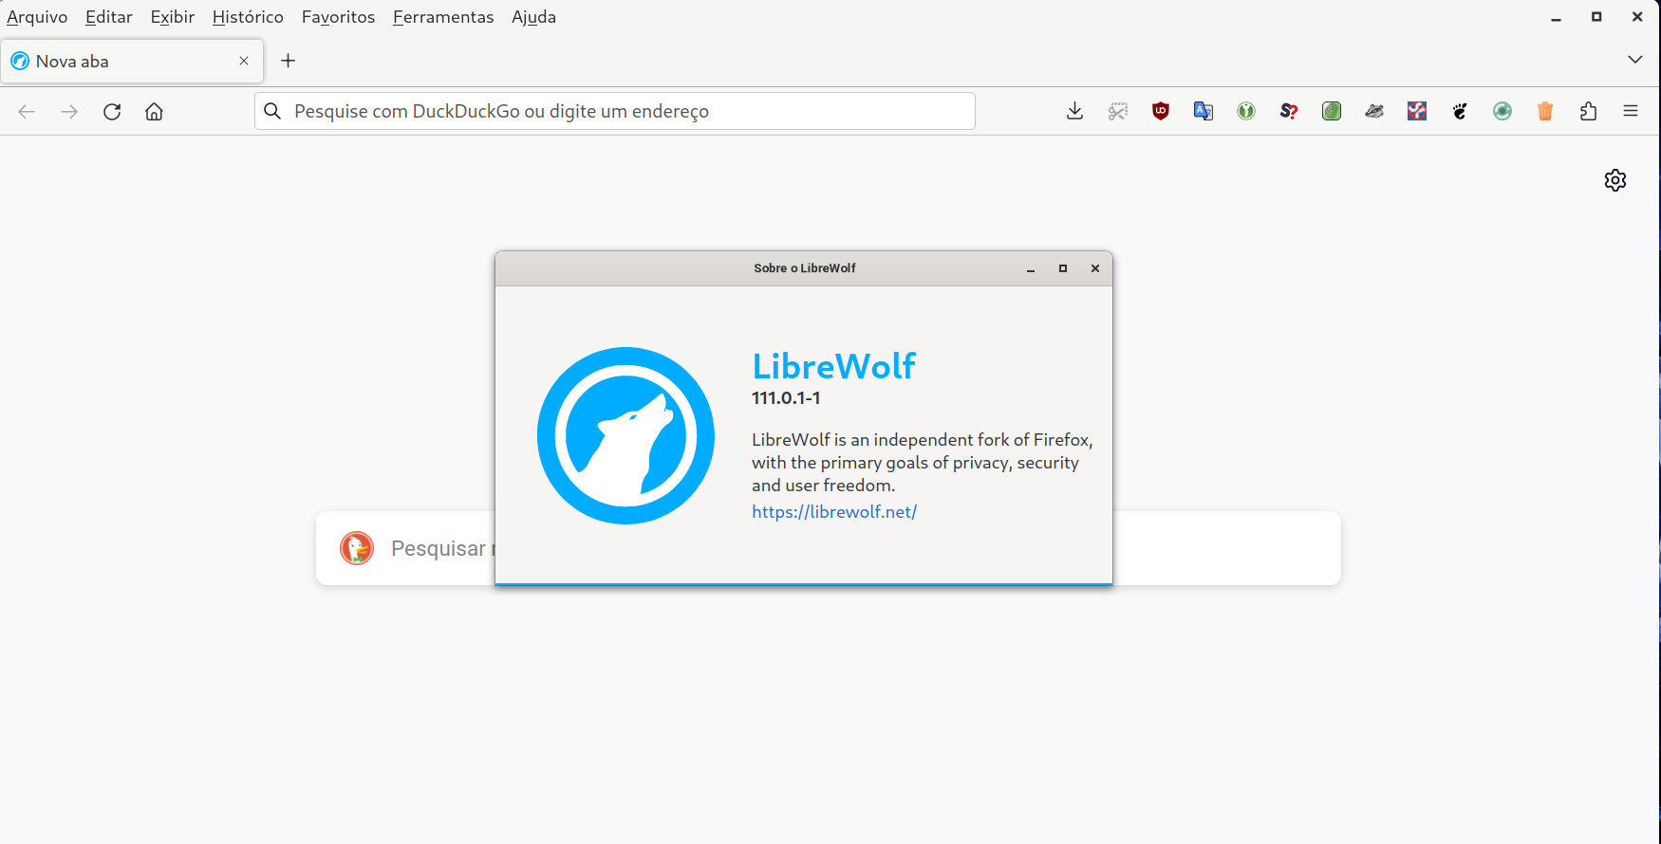
Task: Open the hamburger application menu
Action: click(1631, 111)
